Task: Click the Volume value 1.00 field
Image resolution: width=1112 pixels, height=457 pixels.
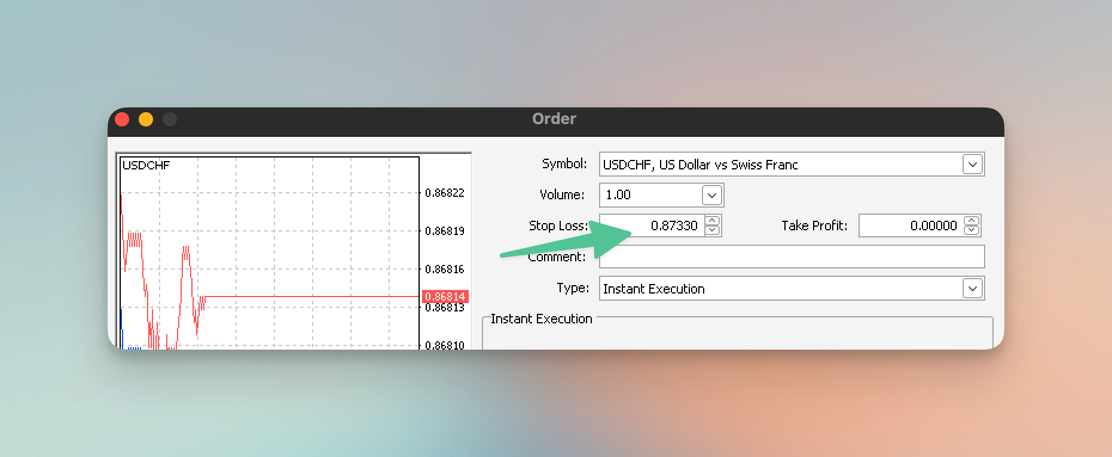Action: tap(652, 195)
